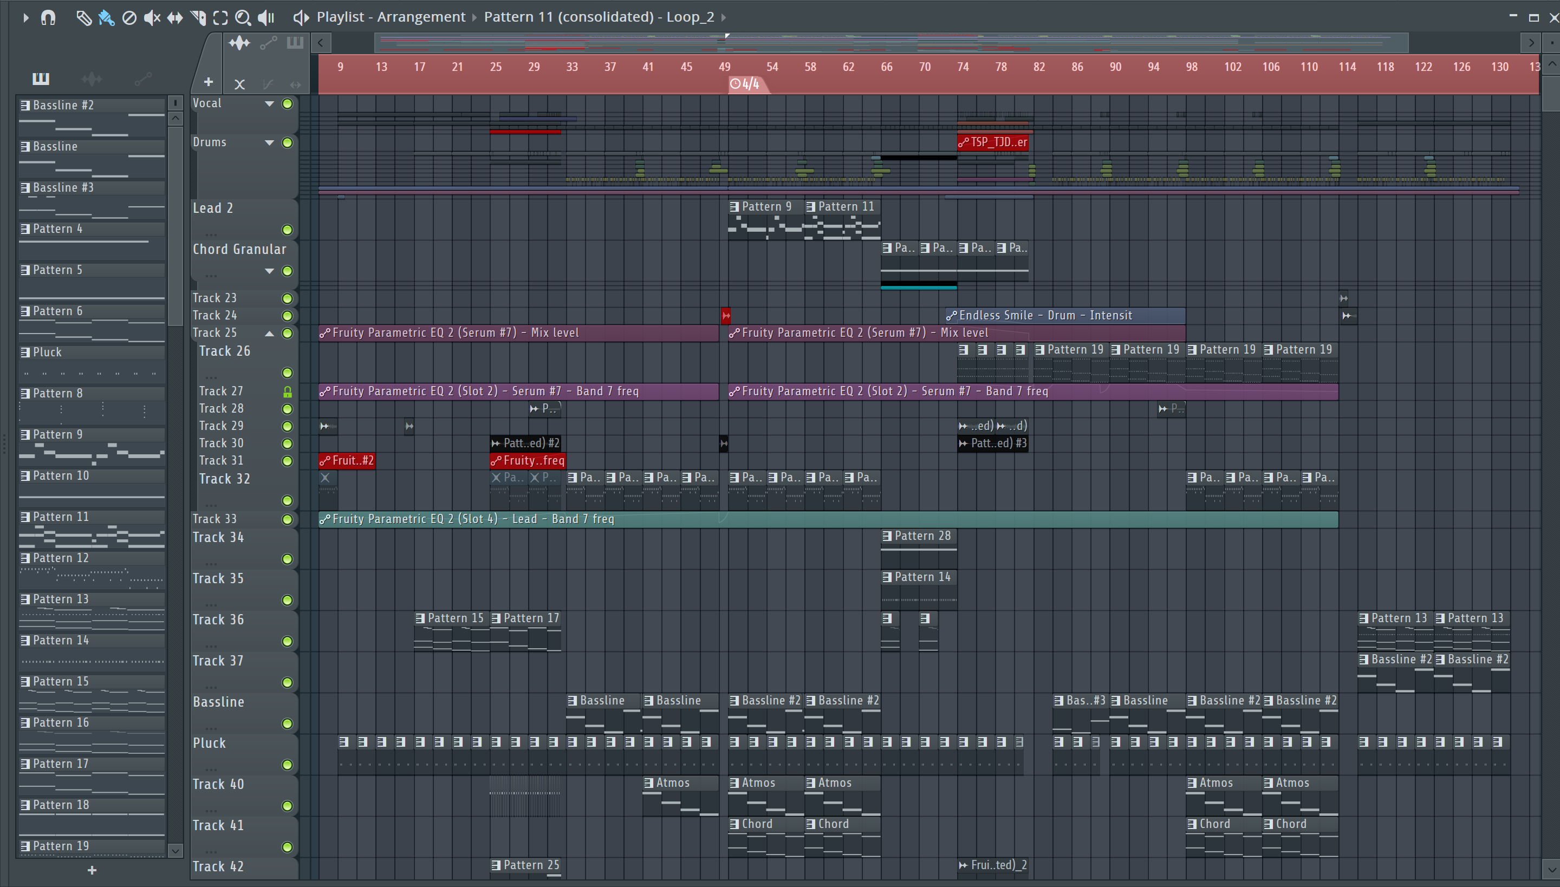Click the plus below the pattern list
The height and width of the screenshot is (887, 1560).
92,870
